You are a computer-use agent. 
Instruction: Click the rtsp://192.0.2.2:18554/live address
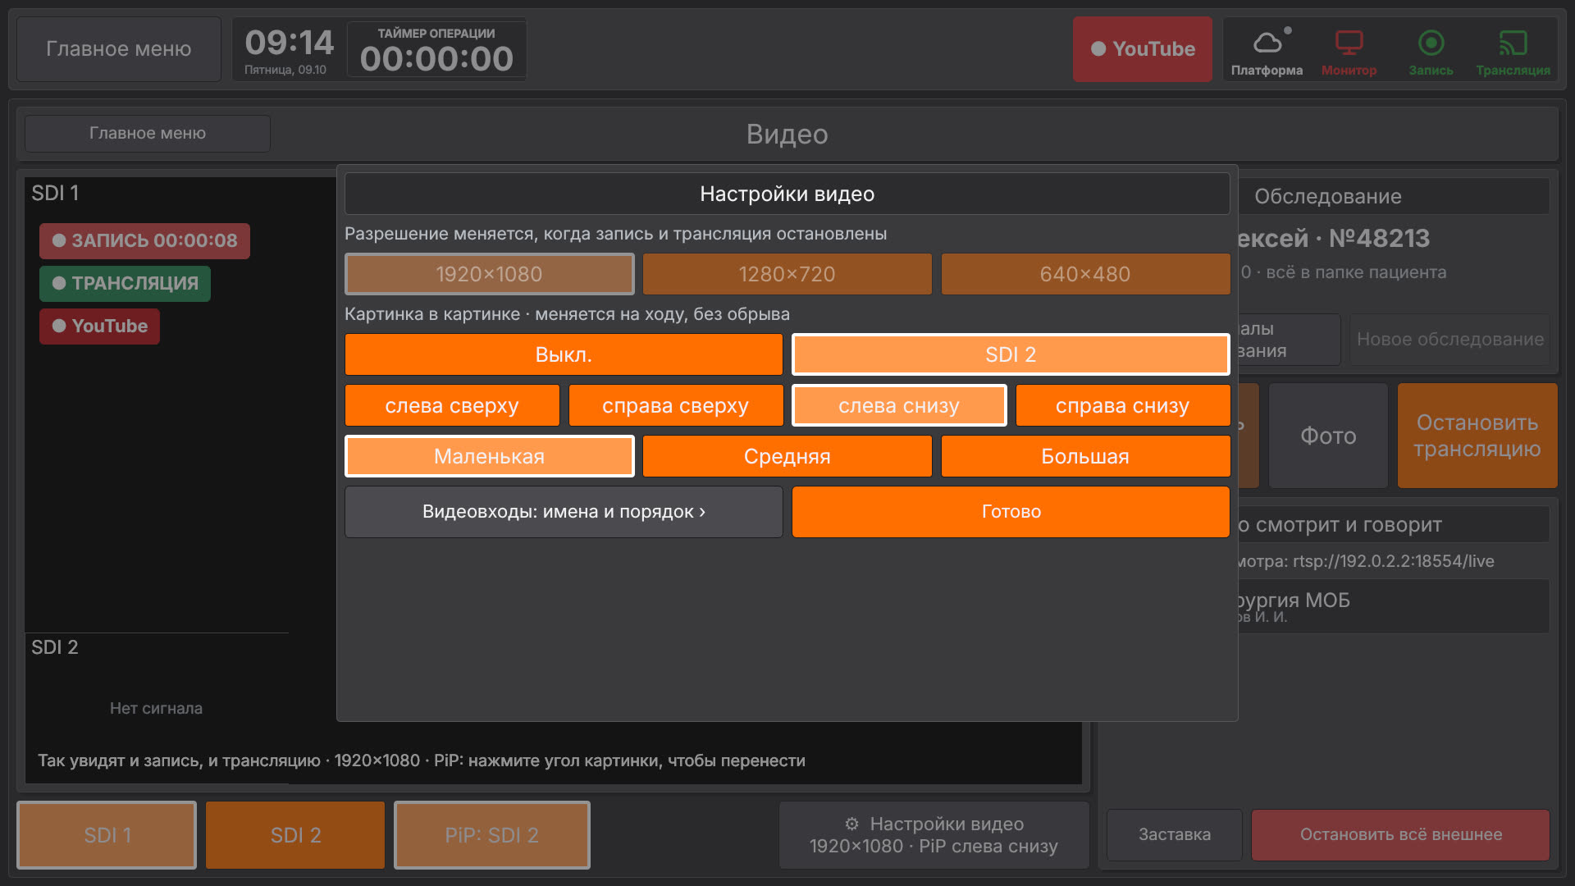tap(1394, 561)
